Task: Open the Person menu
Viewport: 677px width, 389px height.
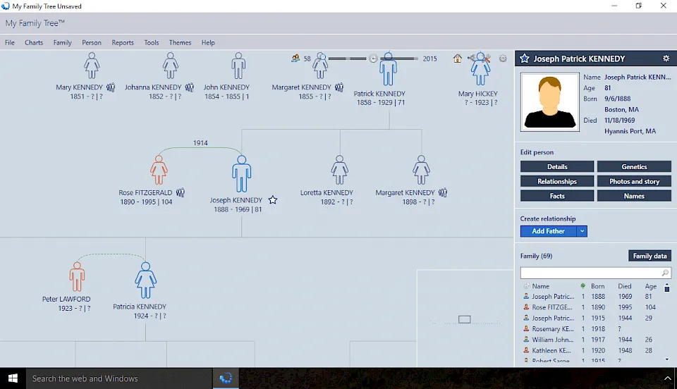Action: coord(92,43)
